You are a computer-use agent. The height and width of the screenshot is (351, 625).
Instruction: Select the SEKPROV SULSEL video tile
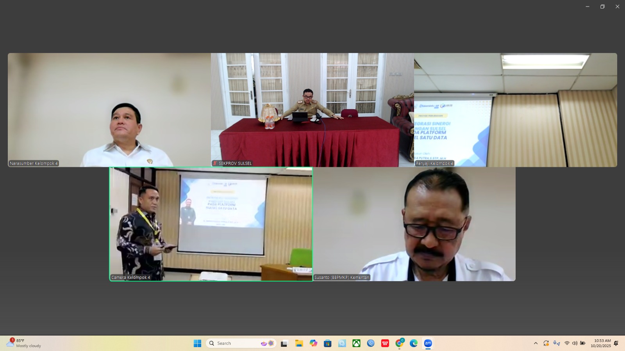click(312, 110)
